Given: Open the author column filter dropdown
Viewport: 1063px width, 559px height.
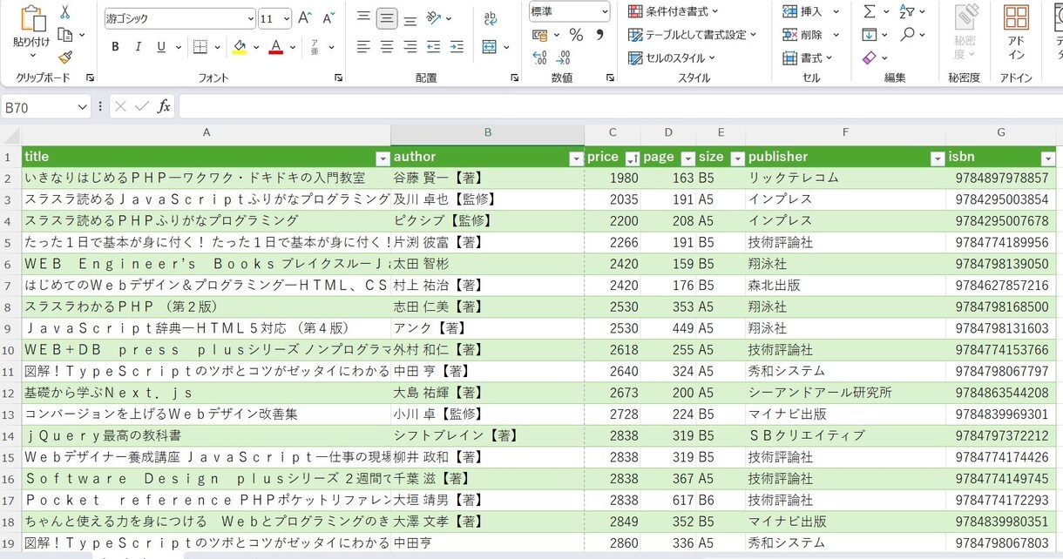Looking at the screenshot, I should tap(575, 158).
